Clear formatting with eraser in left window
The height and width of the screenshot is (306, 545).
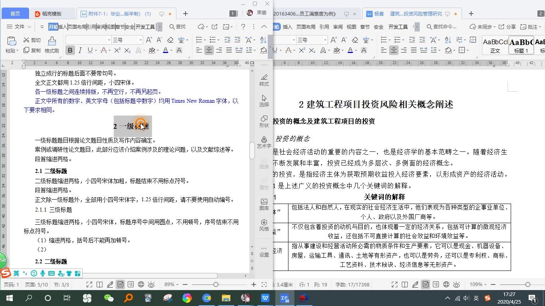pos(170,40)
